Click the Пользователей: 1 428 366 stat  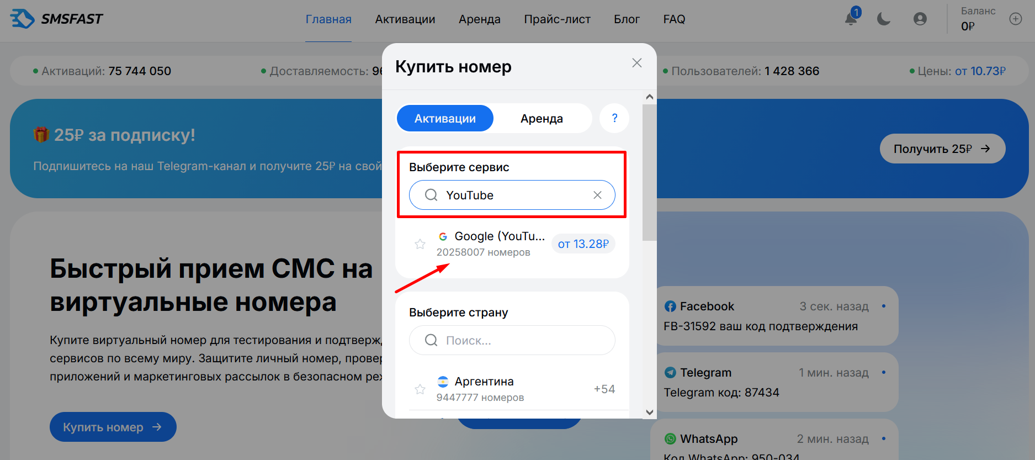pyautogui.click(x=741, y=71)
